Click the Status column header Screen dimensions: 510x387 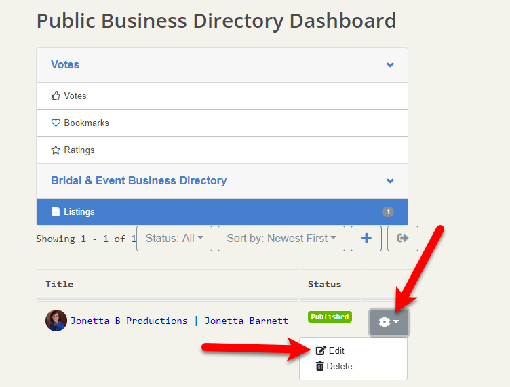pyautogui.click(x=325, y=285)
